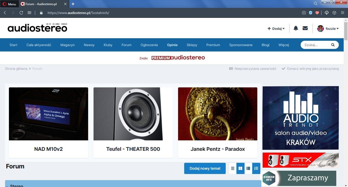Open the Teufel speaker thumbnail image

click(133, 114)
